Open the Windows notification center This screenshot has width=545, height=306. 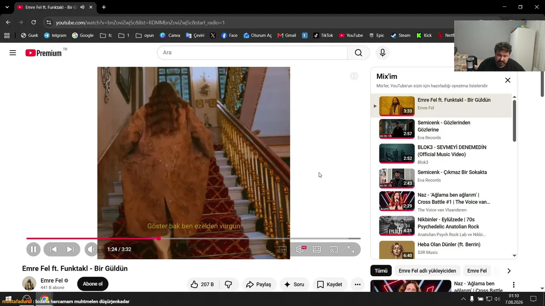534,299
